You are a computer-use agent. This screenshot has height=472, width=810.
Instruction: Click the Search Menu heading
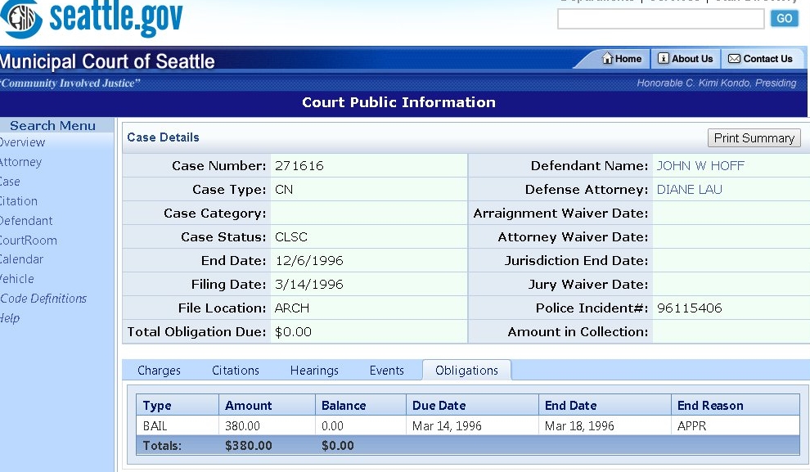pyautogui.click(x=52, y=125)
